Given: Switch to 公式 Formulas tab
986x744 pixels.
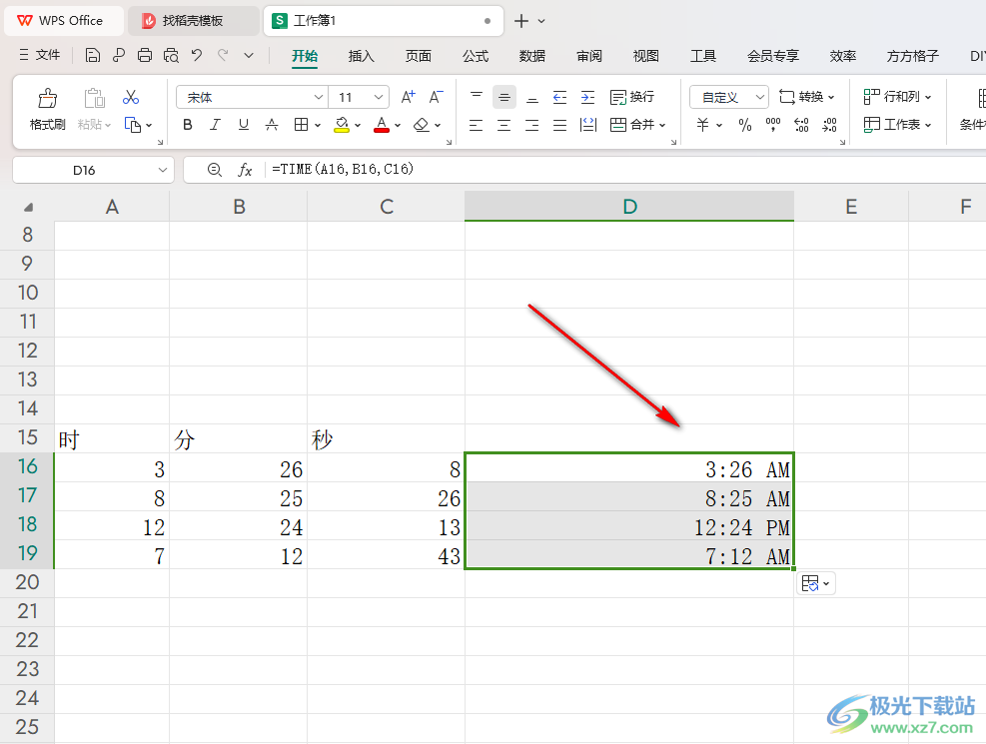Looking at the screenshot, I should click(476, 56).
